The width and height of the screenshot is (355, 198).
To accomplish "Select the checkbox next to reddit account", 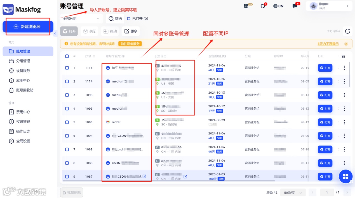I will [67, 122].
